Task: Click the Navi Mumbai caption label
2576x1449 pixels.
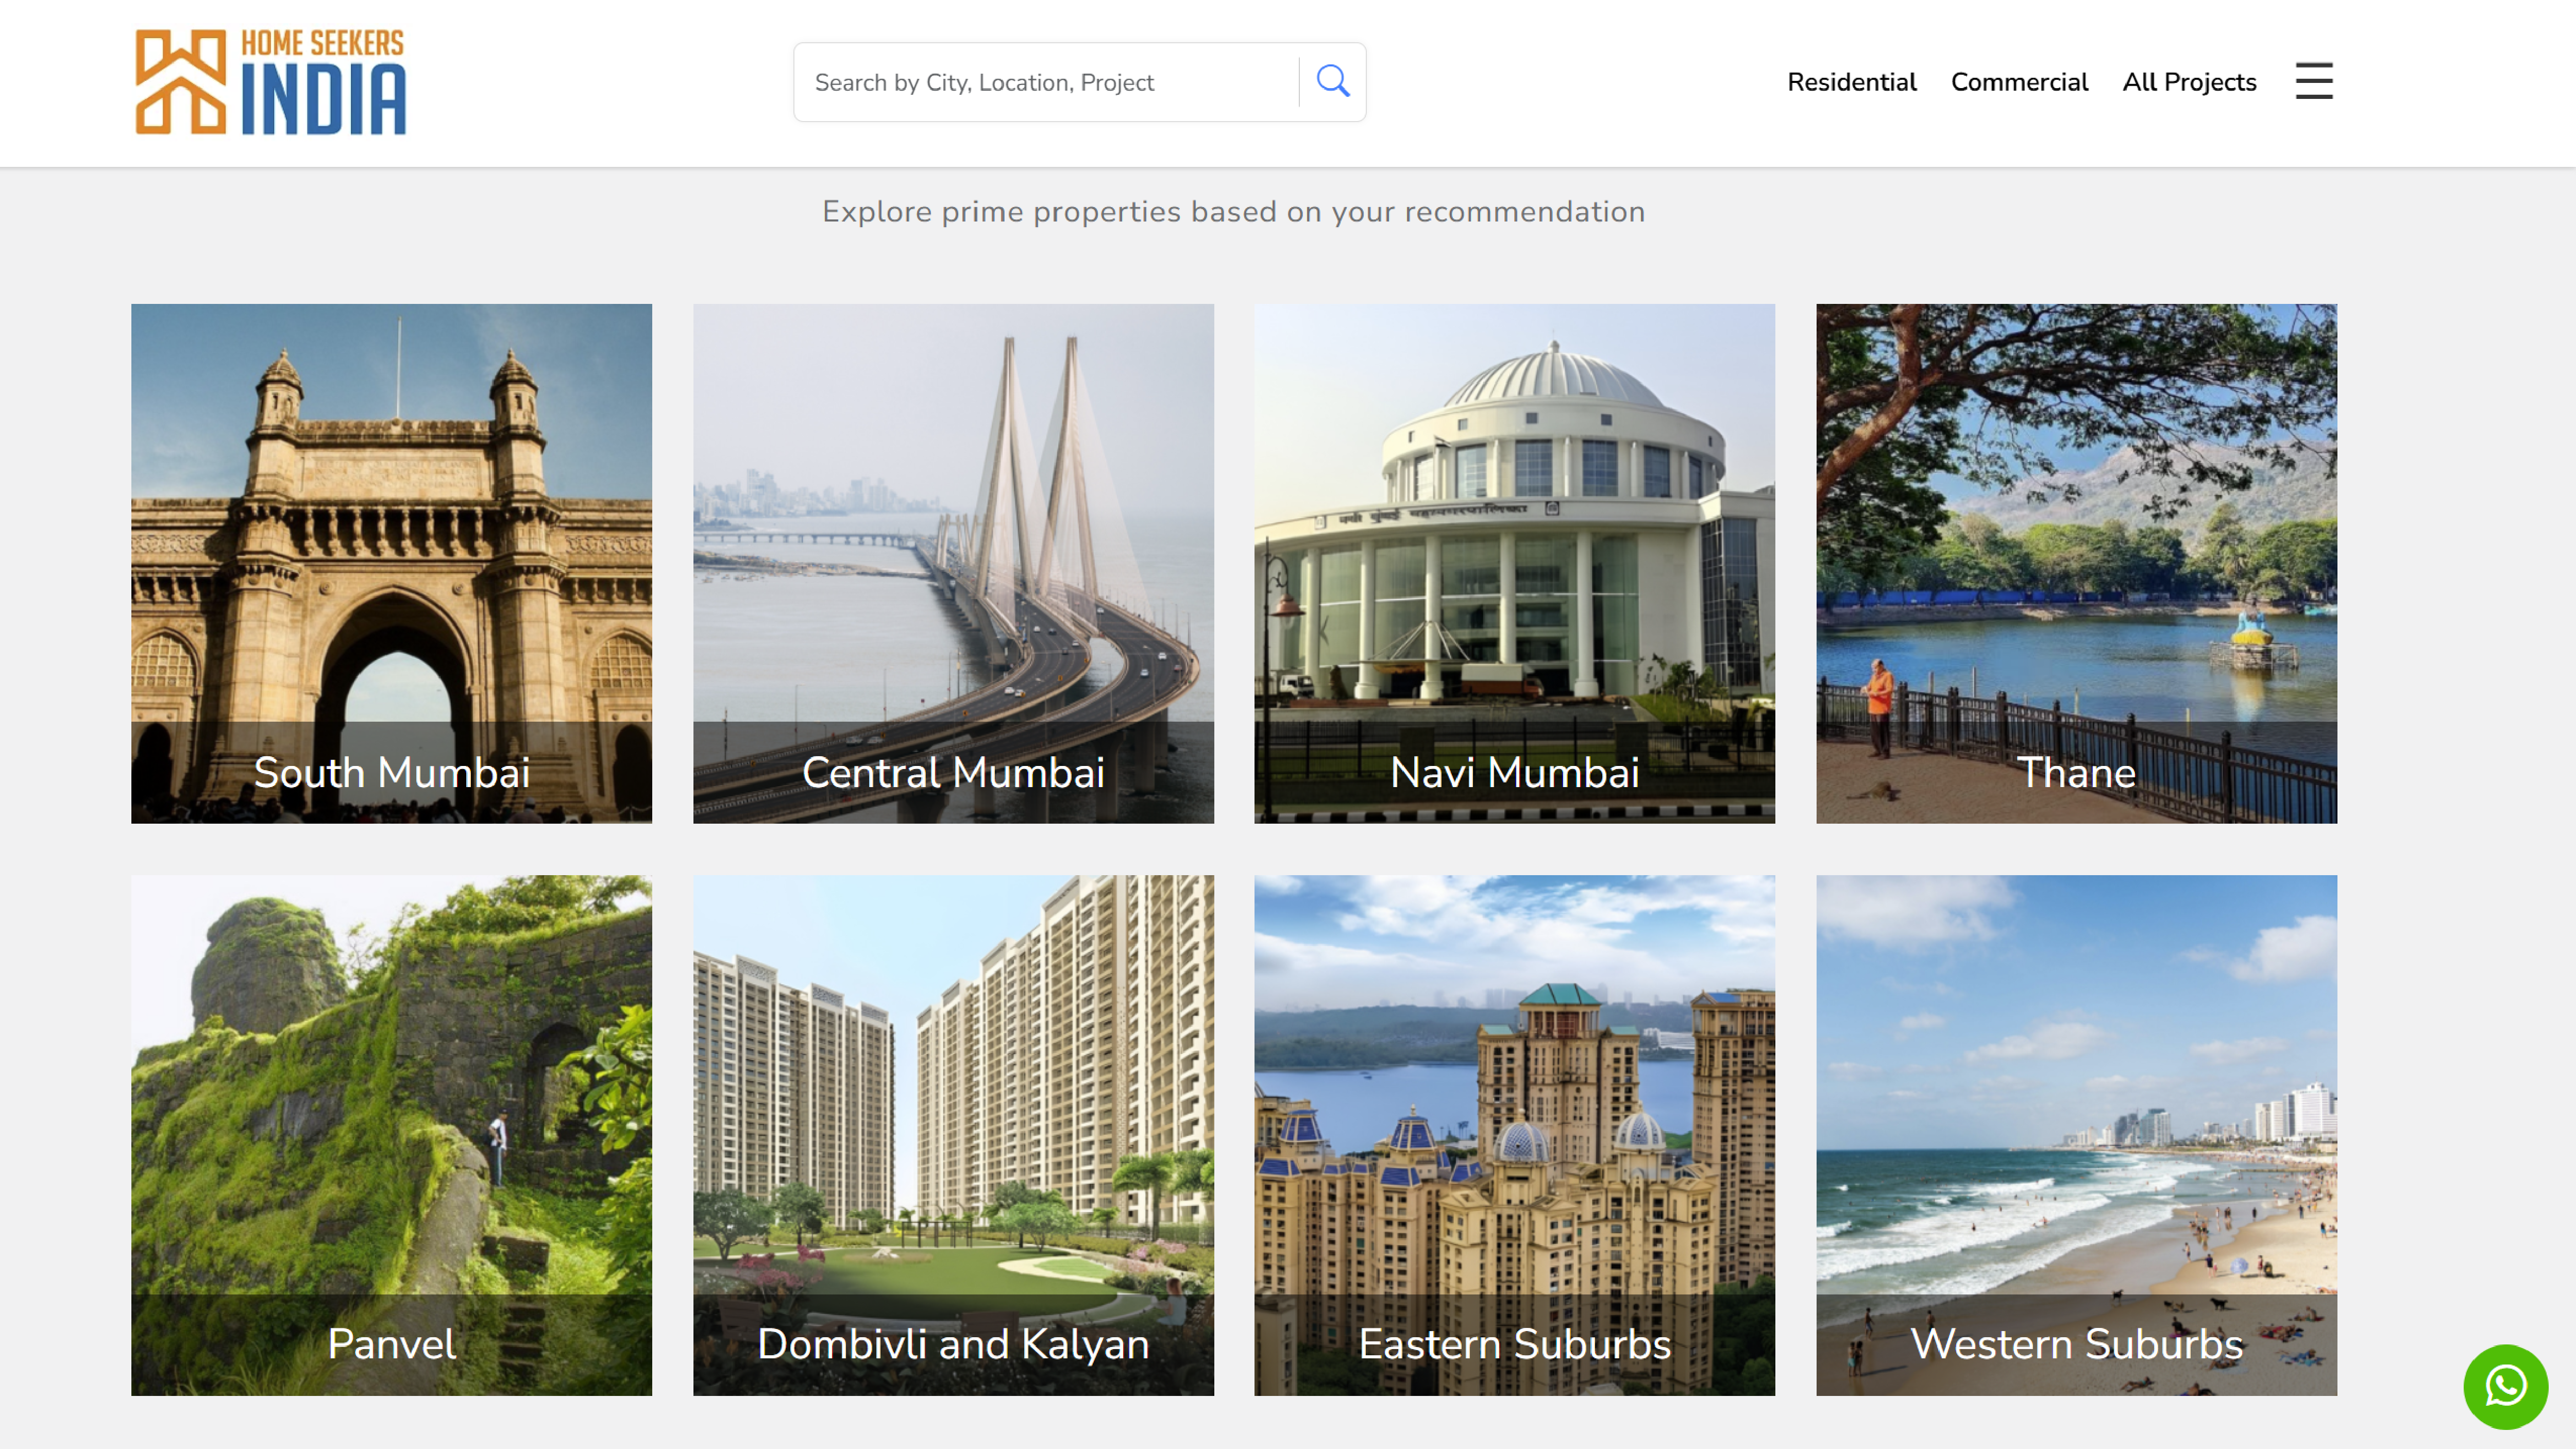Action: coord(1514,771)
